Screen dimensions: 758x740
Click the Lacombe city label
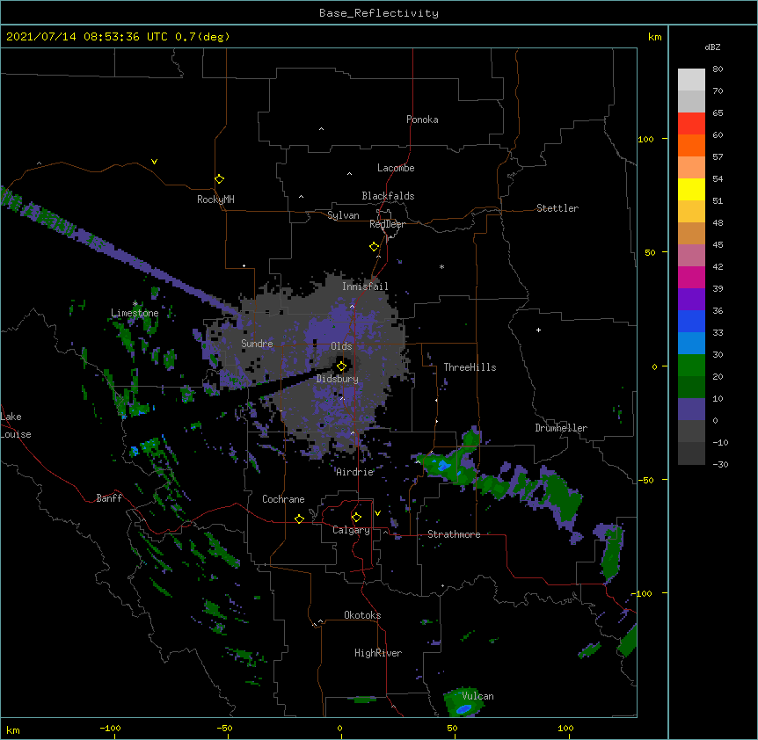tap(396, 168)
